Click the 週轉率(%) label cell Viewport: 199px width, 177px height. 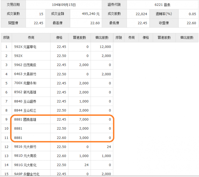(164, 14)
